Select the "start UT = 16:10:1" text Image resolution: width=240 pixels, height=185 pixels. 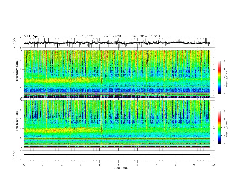click(x=146, y=36)
